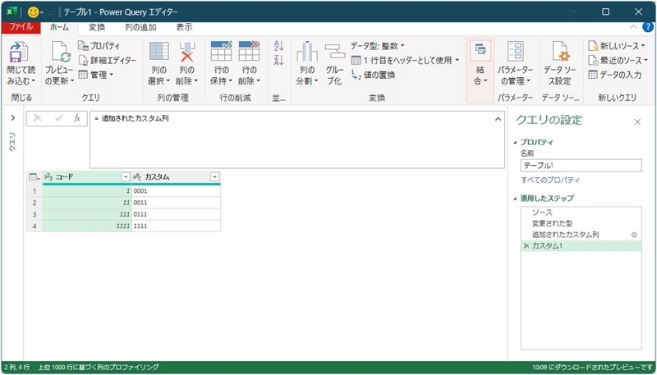Viewport: 657px width, 375px height.
Task: Close the Query Settings (クエリの設定) pane
Action: 637,121
